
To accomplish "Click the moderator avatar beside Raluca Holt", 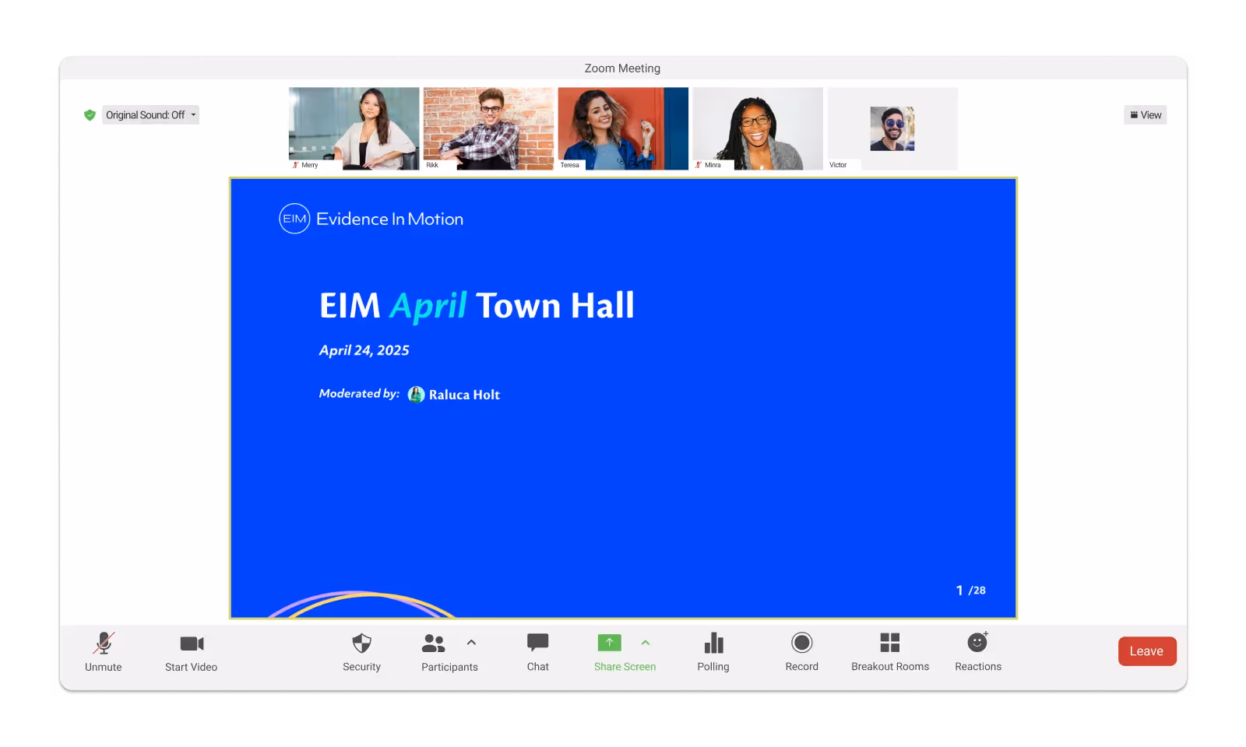I will (x=417, y=395).
